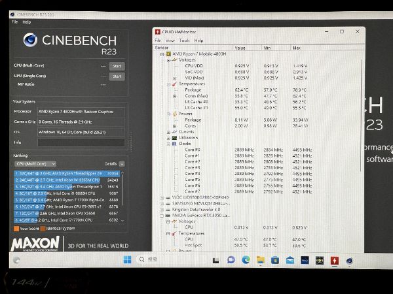The height and width of the screenshot is (294, 393).
Task: Expand the Cores (Max) temperature node
Action: 175,96
